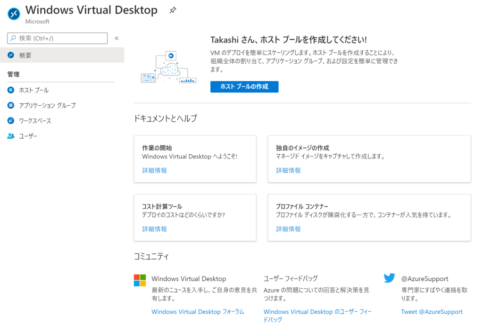Click the ユーザー フィードバッグ community heading
This screenshot has width=483, height=327.
291,278
